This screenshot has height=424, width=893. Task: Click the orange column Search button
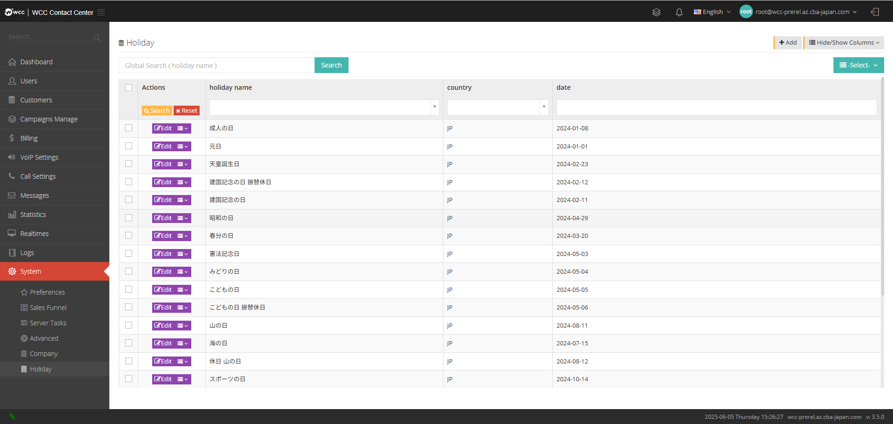click(157, 111)
